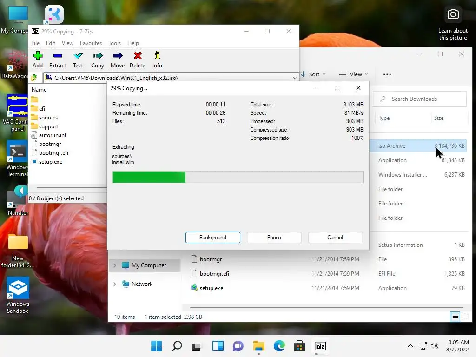Open VAC Control panel desktop shortcut
The height and width of the screenshot is (357, 476).
coord(17,113)
